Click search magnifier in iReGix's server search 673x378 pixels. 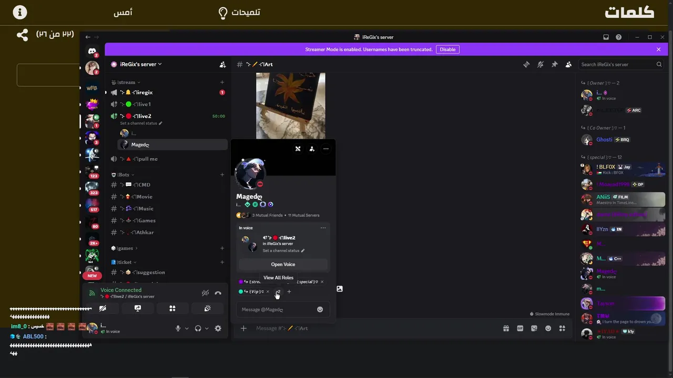click(659, 65)
